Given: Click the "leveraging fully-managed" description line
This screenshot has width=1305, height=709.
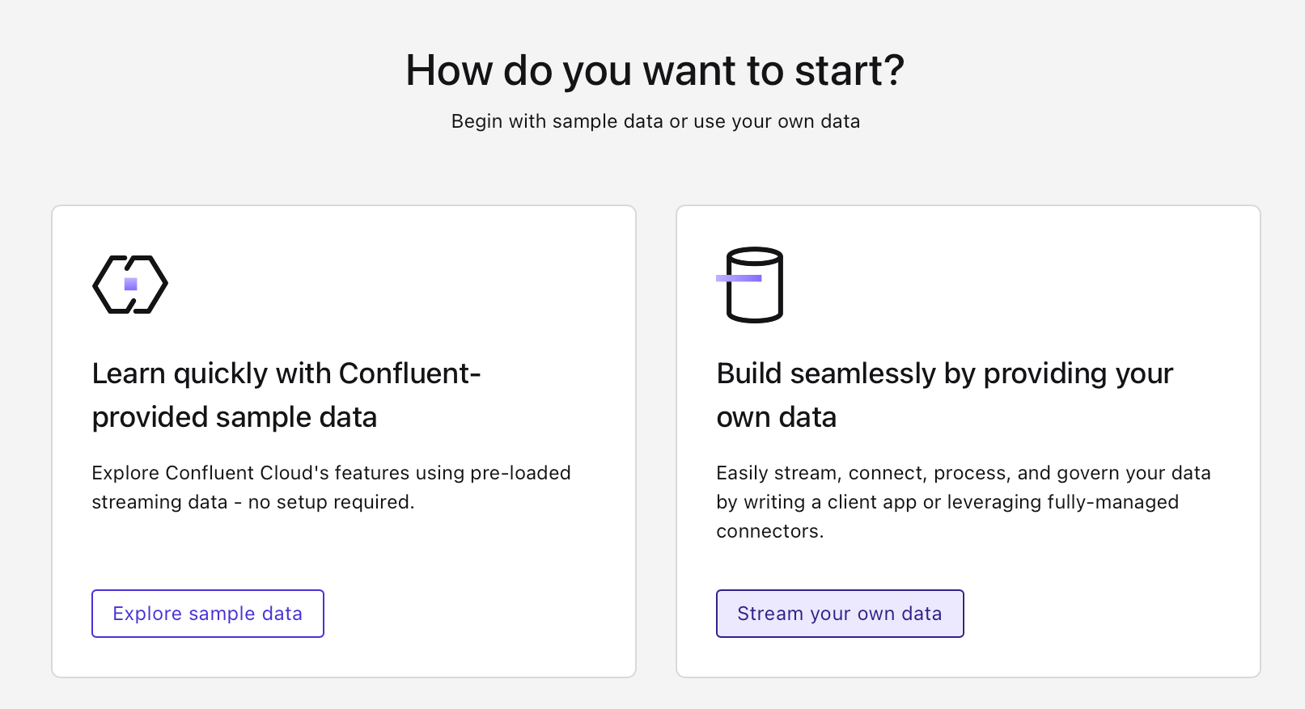Looking at the screenshot, I should [1062, 502].
